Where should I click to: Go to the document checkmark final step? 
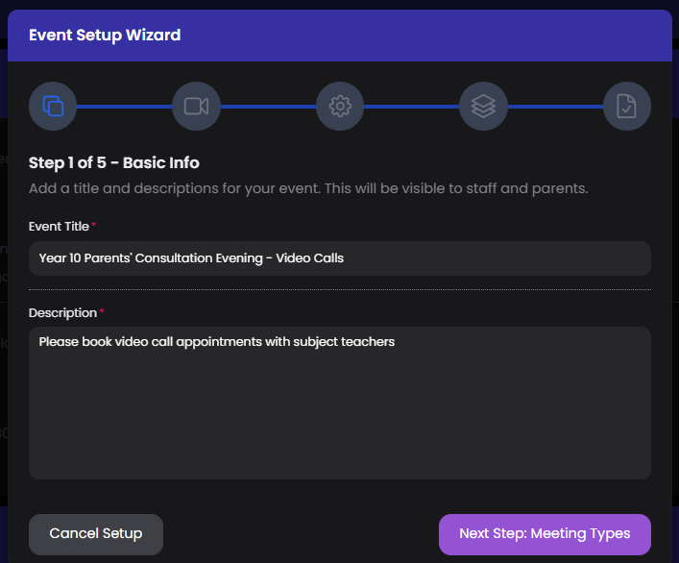[626, 106]
